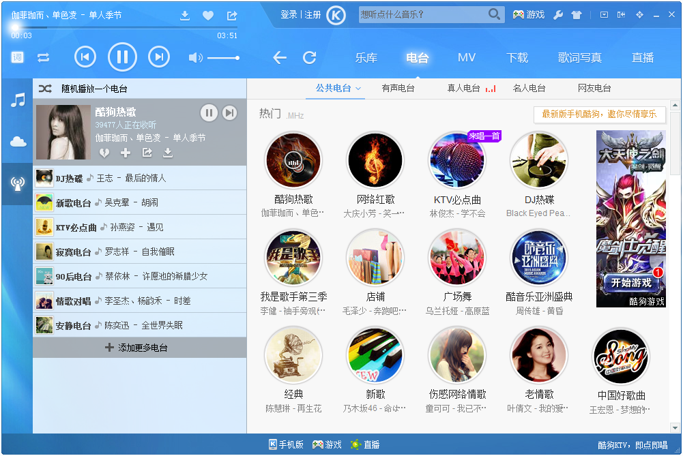683x456 pixels.
Task: Open the 游戏 games button in the title bar
Action: click(528, 15)
